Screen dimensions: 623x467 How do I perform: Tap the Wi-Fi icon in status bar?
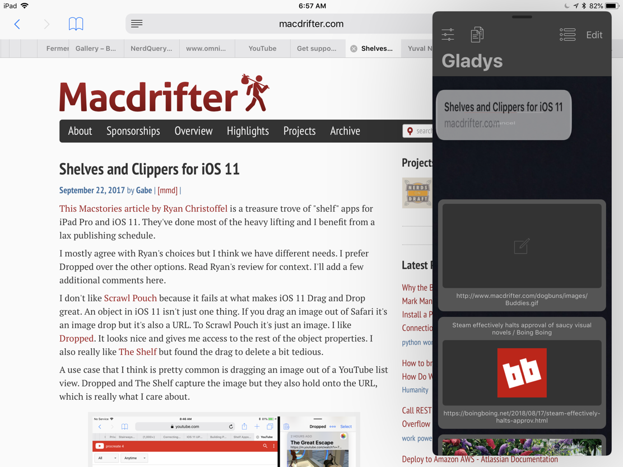click(25, 6)
